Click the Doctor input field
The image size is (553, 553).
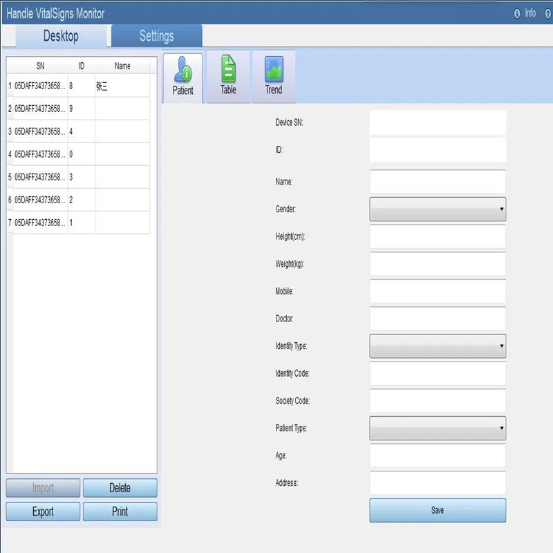coord(438,319)
